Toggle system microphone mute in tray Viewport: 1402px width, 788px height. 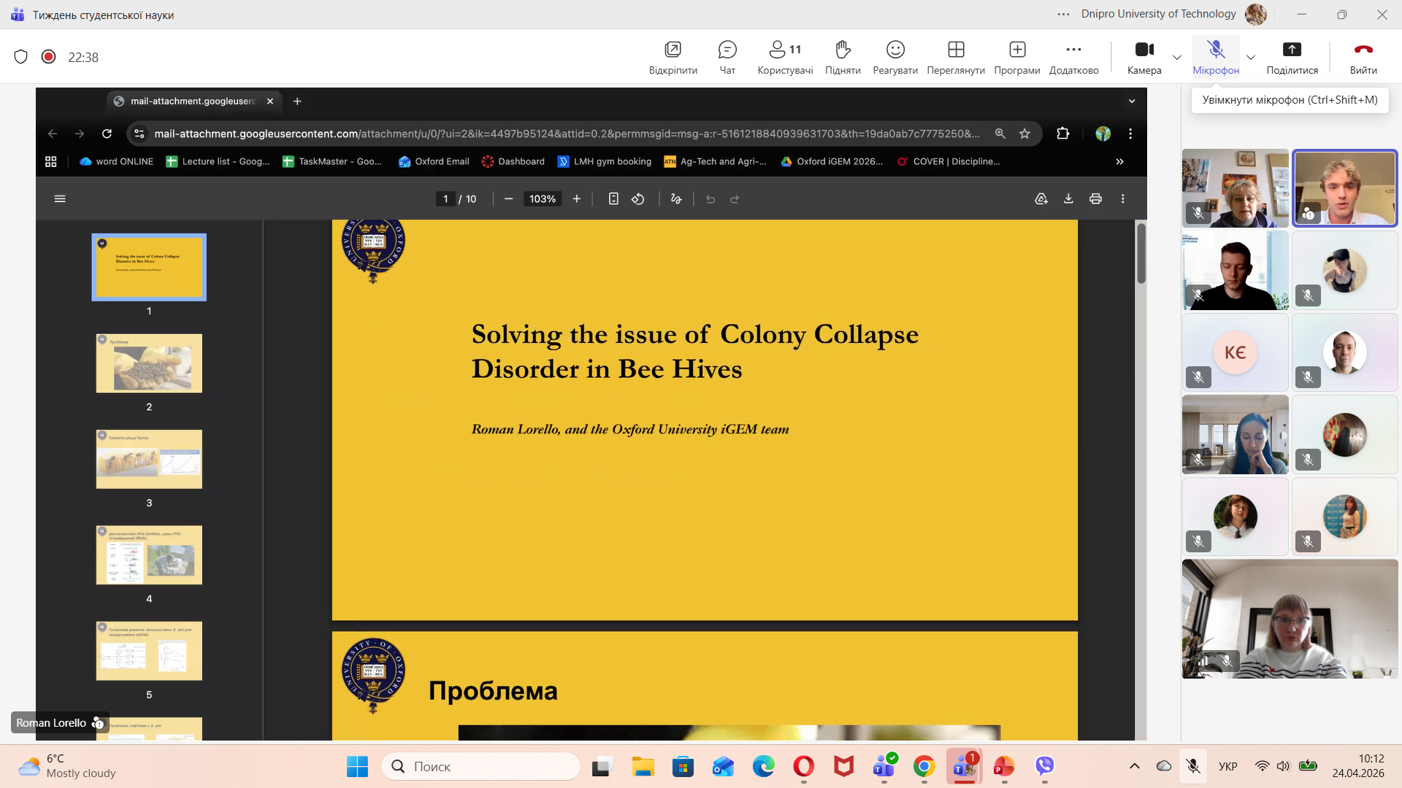(x=1193, y=766)
